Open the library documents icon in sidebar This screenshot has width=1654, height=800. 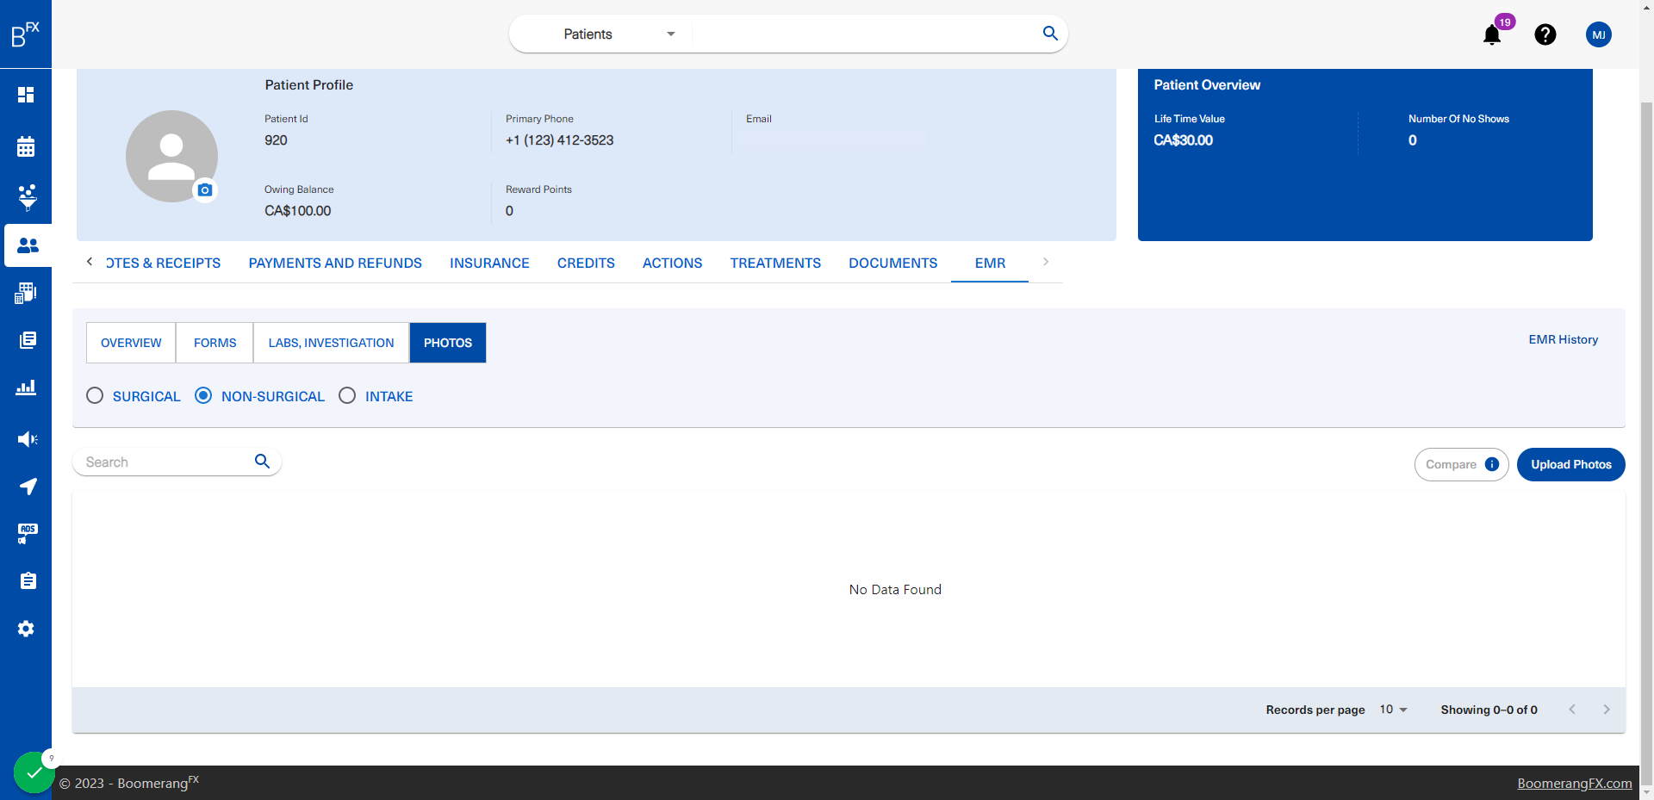(x=28, y=340)
